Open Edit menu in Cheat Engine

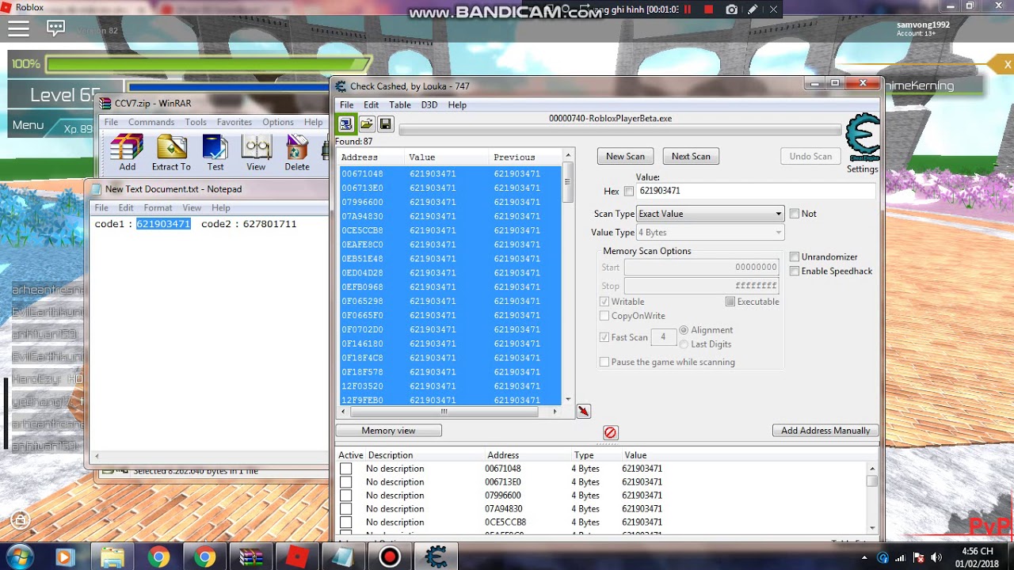coord(371,104)
